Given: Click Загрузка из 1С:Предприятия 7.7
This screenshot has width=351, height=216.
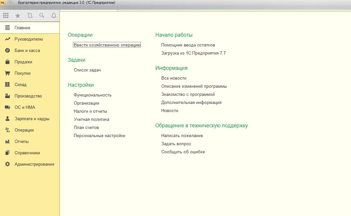Looking at the screenshot, I should (x=194, y=53).
